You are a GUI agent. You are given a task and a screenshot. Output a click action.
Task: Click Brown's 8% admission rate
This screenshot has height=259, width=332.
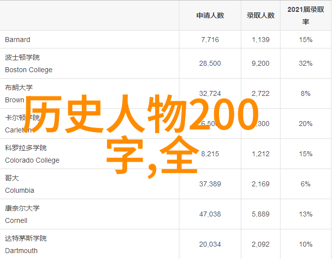pos(306,93)
